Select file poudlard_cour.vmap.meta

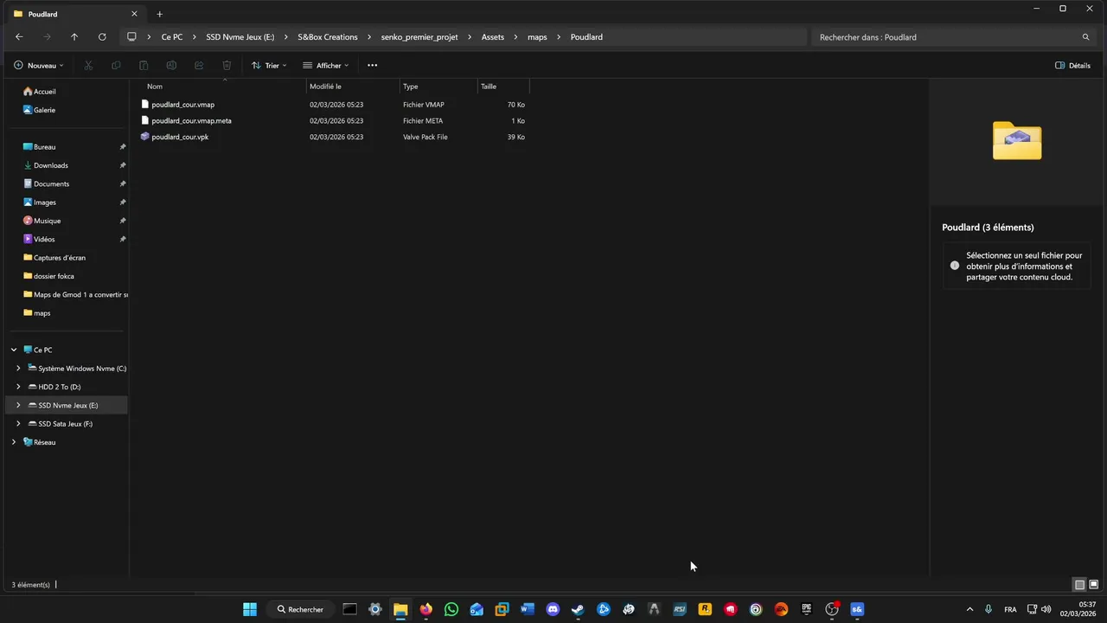(191, 121)
